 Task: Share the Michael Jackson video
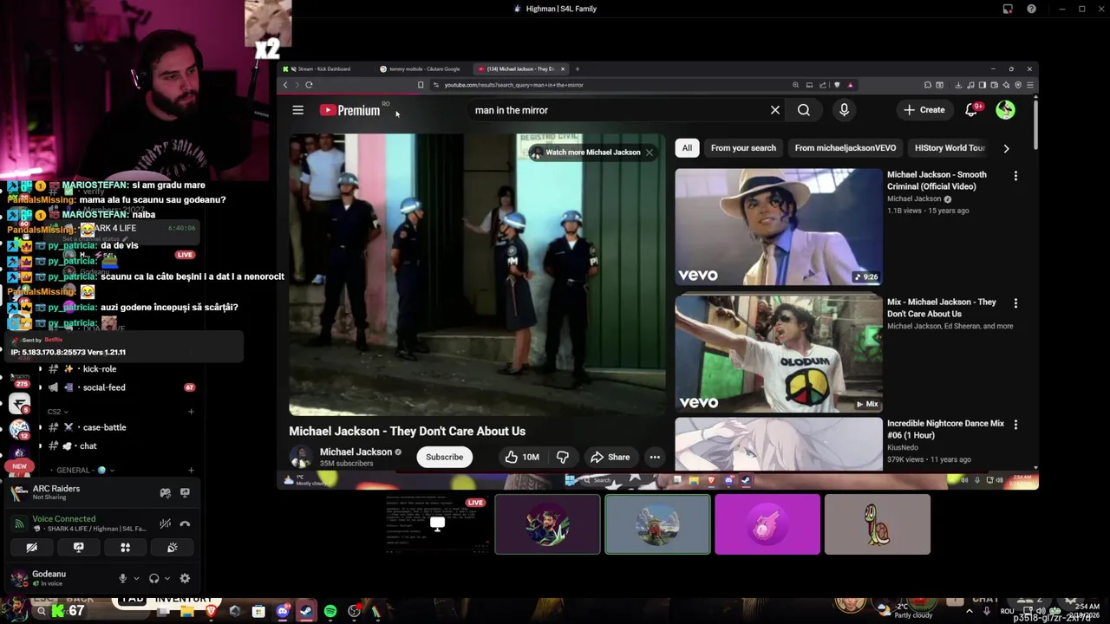pyautogui.click(x=610, y=457)
